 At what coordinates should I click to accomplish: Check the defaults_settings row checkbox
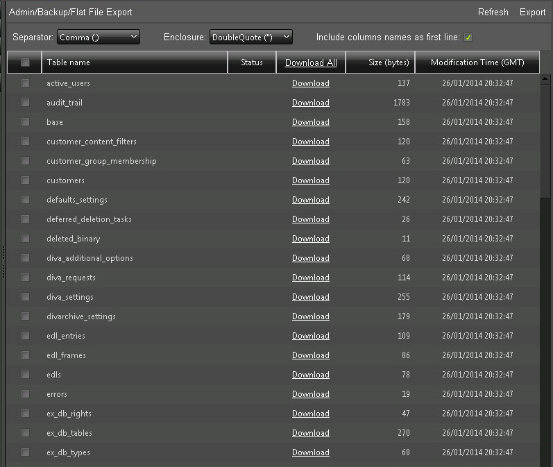click(25, 199)
